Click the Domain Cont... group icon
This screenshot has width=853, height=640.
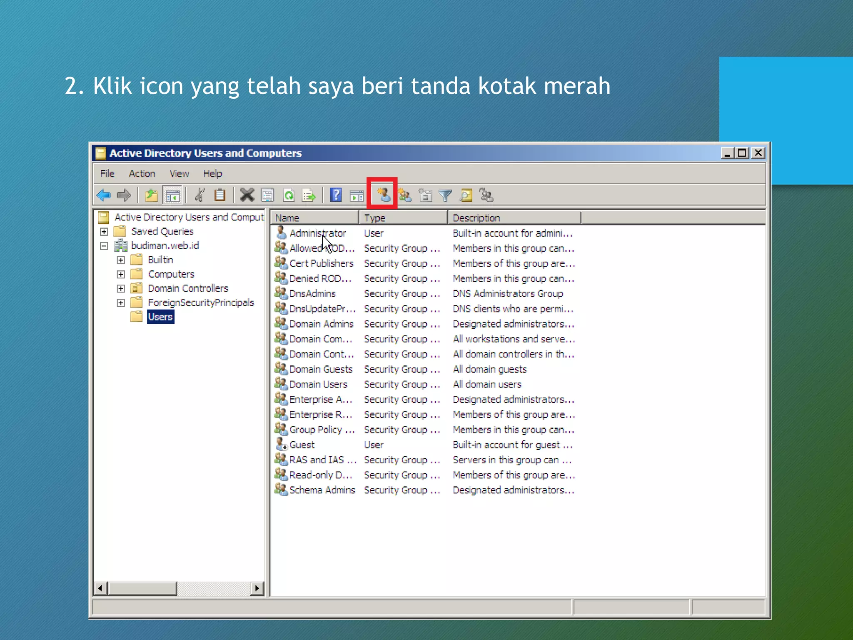281,353
